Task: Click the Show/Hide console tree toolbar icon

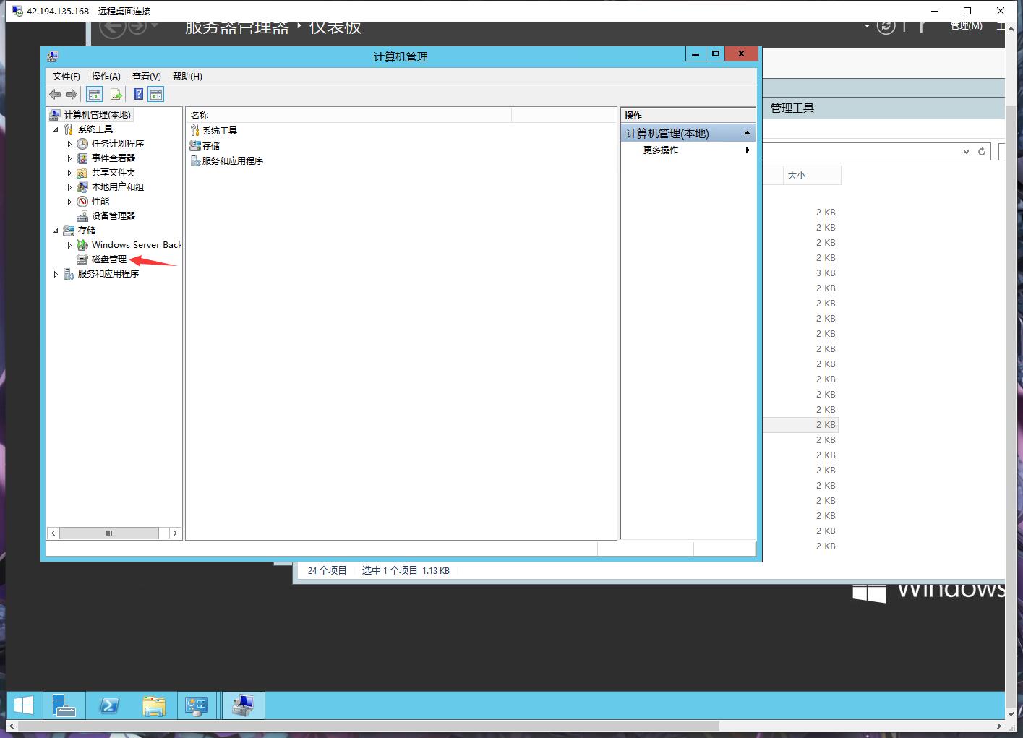Action: [94, 94]
